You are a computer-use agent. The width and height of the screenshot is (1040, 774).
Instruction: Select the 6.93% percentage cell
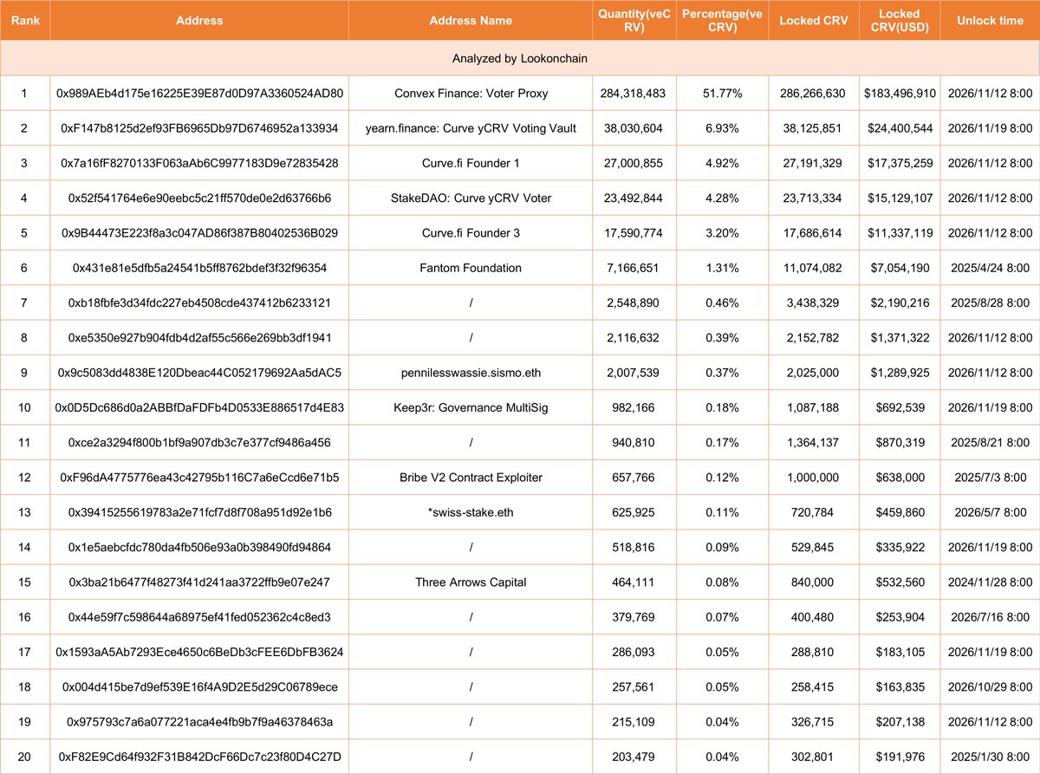point(722,128)
